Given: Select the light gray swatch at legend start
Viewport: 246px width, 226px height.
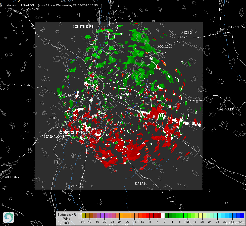Looking at the screenshot, I should point(80,215).
